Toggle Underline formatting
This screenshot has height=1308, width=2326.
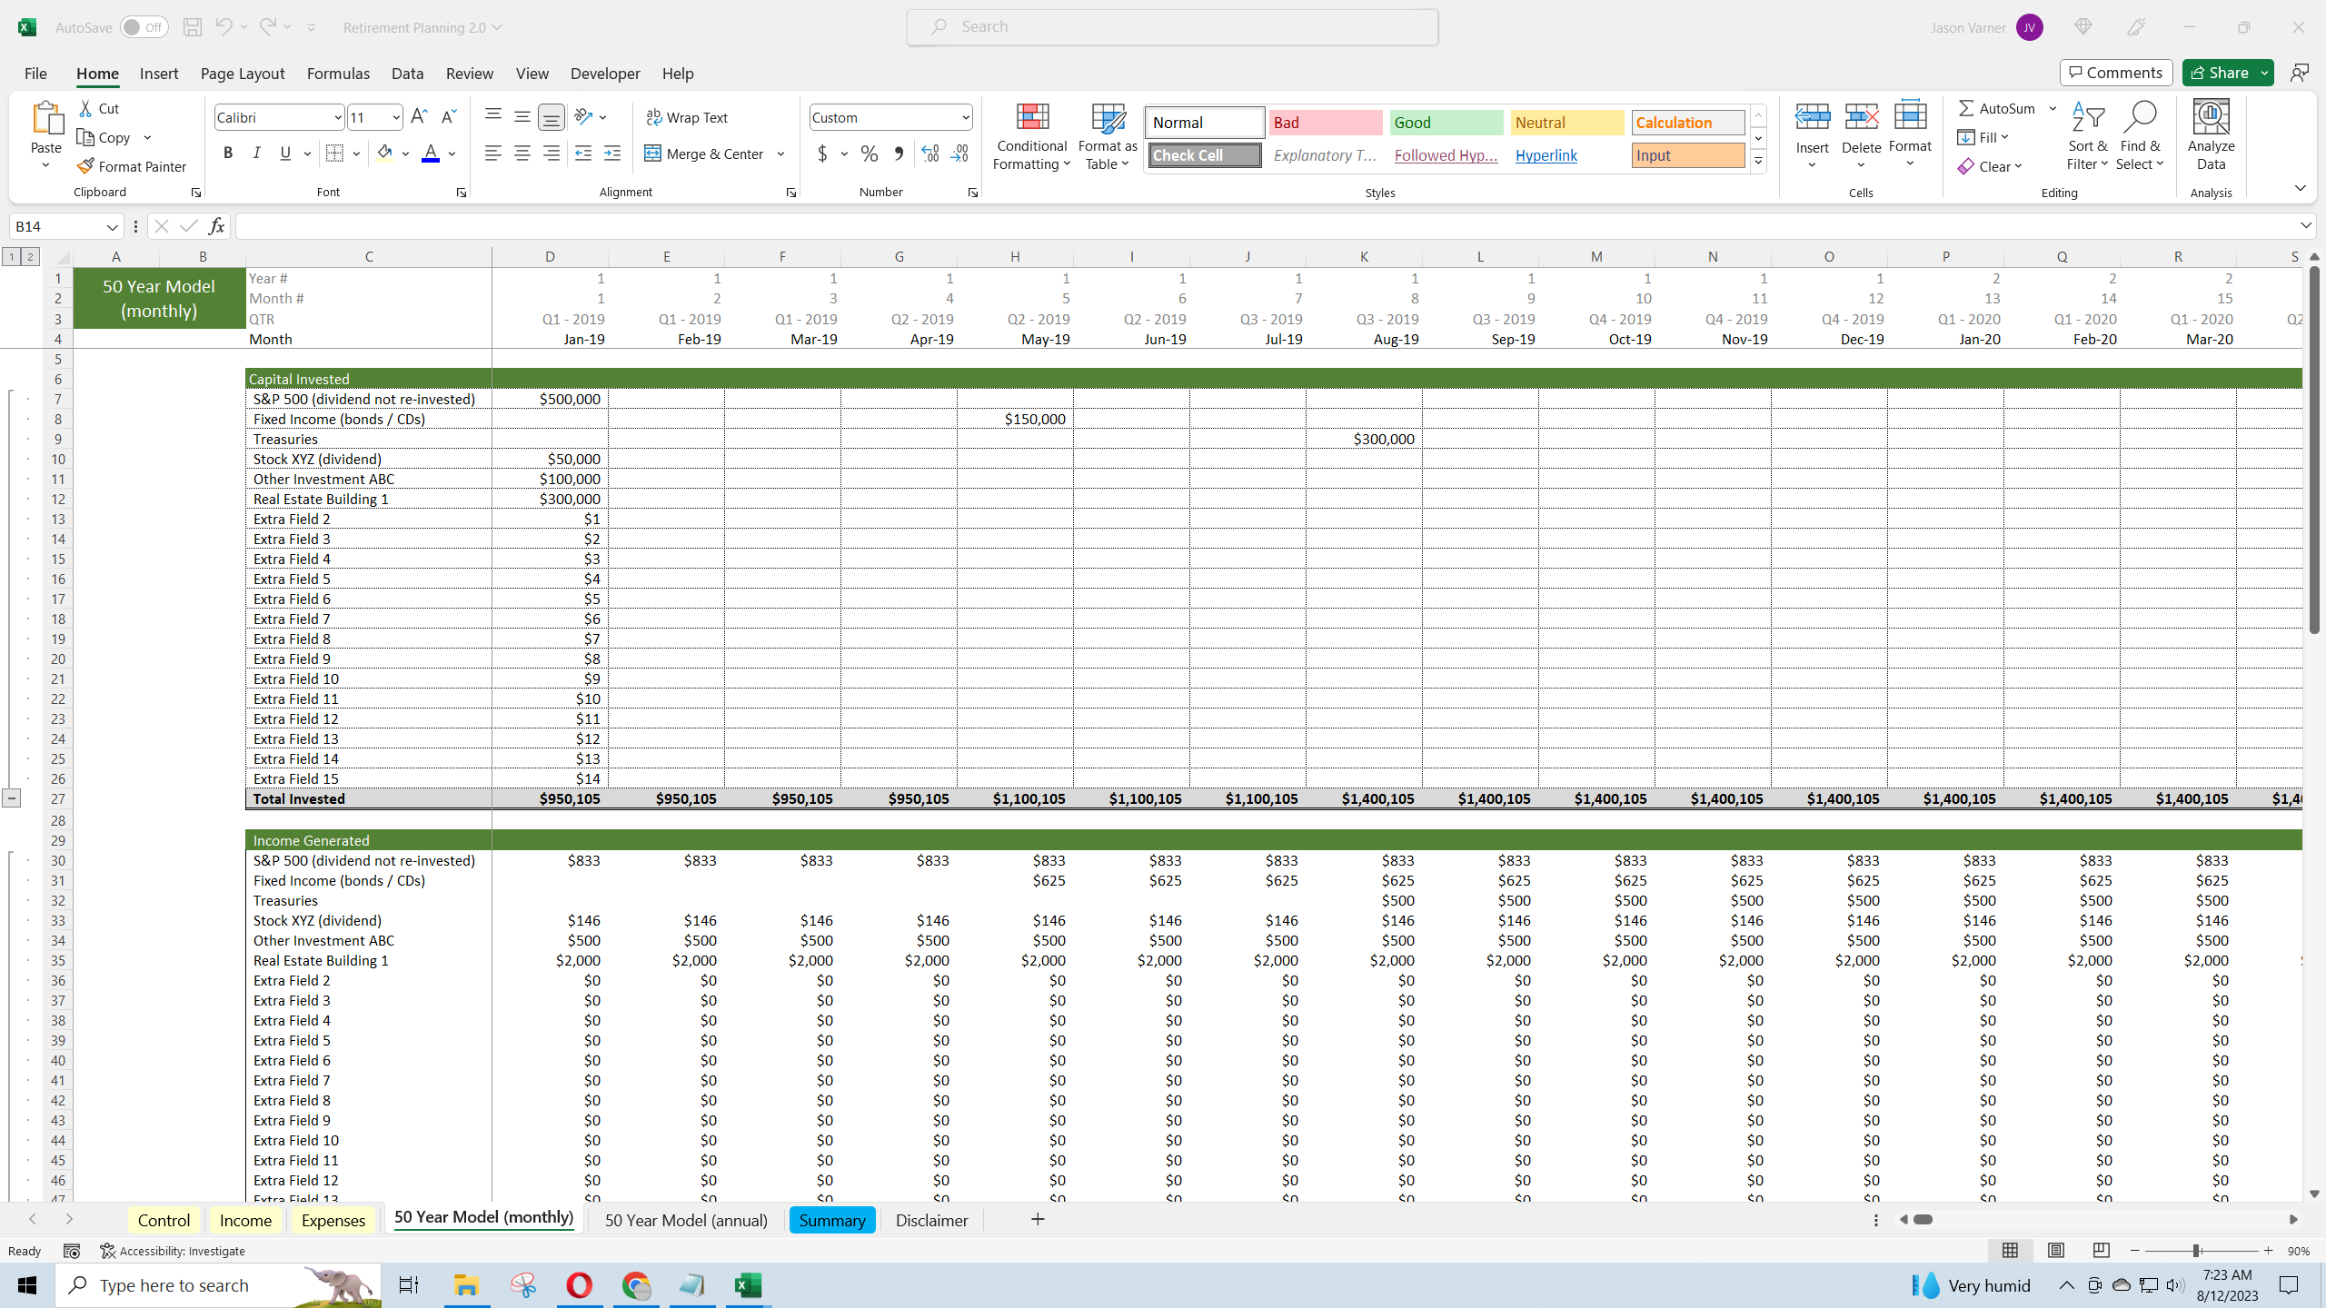[285, 154]
